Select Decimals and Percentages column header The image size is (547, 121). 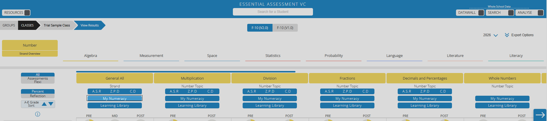(x=425, y=78)
